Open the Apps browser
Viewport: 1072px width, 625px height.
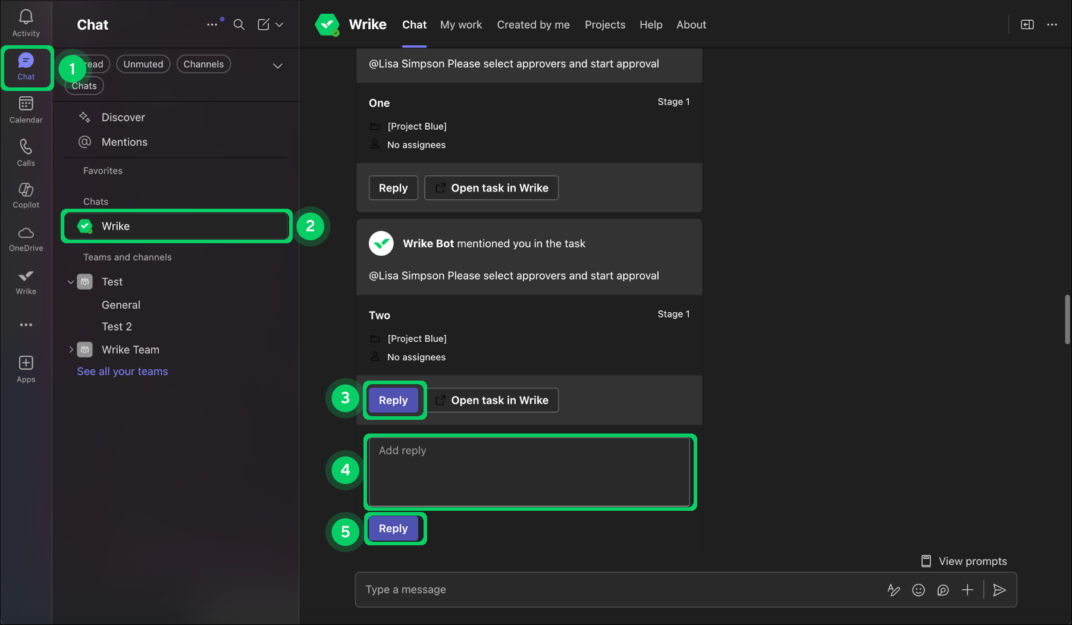click(26, 368)
